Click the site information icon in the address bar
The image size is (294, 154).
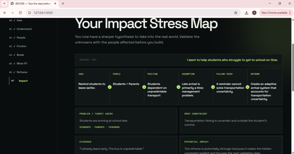(30, 13)
